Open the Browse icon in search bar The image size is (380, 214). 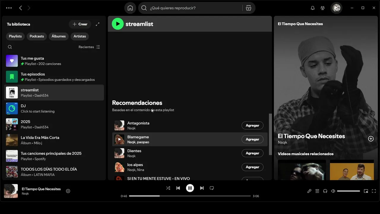[x=248, y=8]
